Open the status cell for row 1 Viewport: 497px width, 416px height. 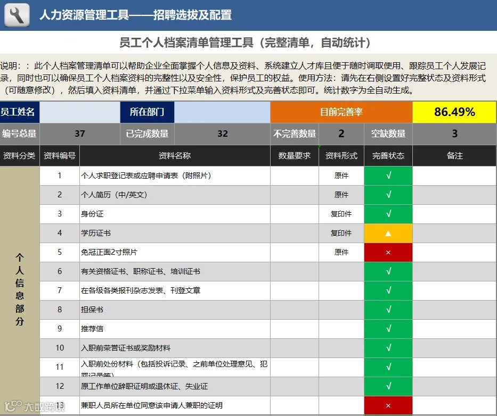[x=388, y=176]
